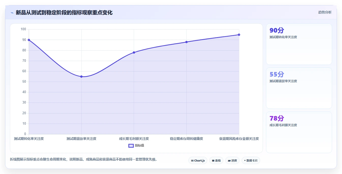Click x-axis label 成长期毛利额关注度
The height and width of the screenshot is (174, 342).
point(134,139)
